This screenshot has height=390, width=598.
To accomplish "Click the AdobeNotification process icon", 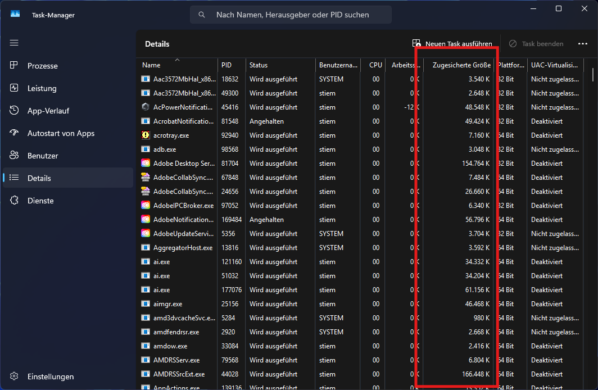I will tap(146, 219).
